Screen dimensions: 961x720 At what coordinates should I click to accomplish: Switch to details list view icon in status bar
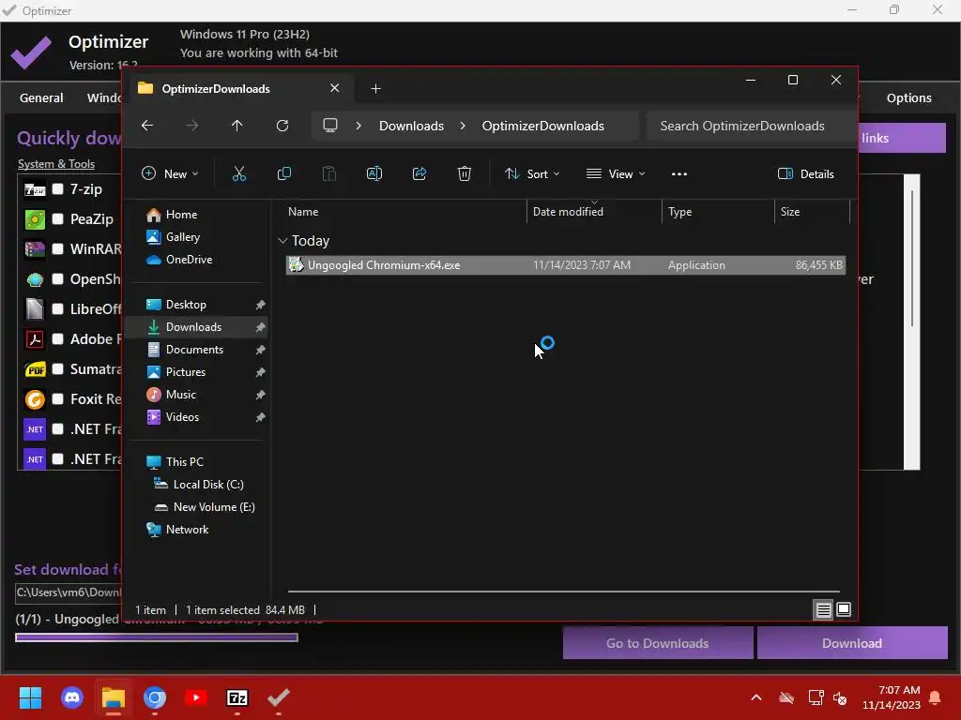tap(823, 609)
